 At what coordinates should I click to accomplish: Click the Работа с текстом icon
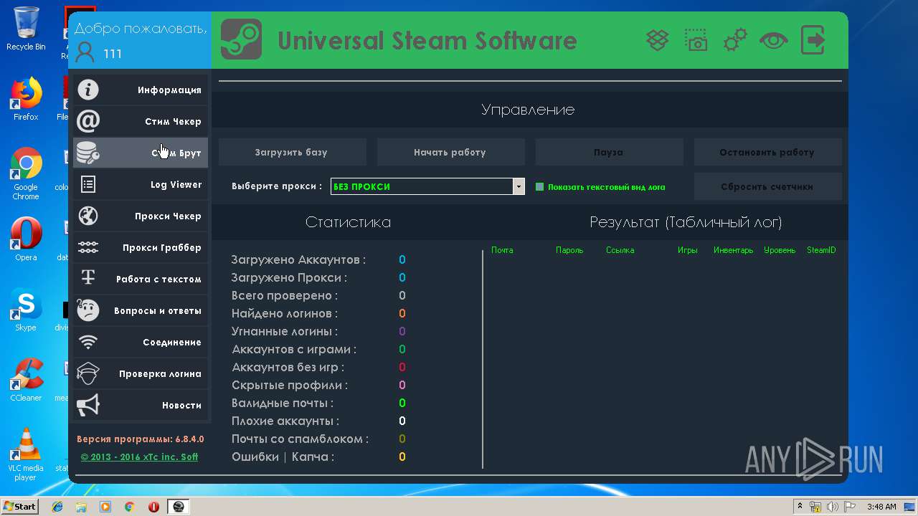click(88, 279)
